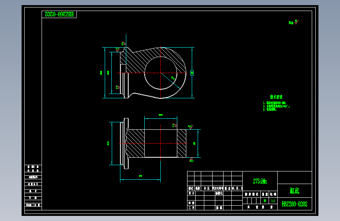
Task: Select the 比例 header cell
Action: [x=273, y=194]
